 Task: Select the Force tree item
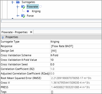click(30, 16)
